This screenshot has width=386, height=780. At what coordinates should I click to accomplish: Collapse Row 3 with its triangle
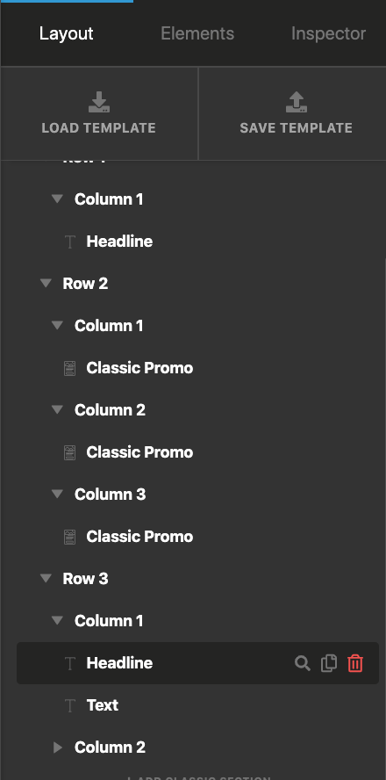pos(46,579)
